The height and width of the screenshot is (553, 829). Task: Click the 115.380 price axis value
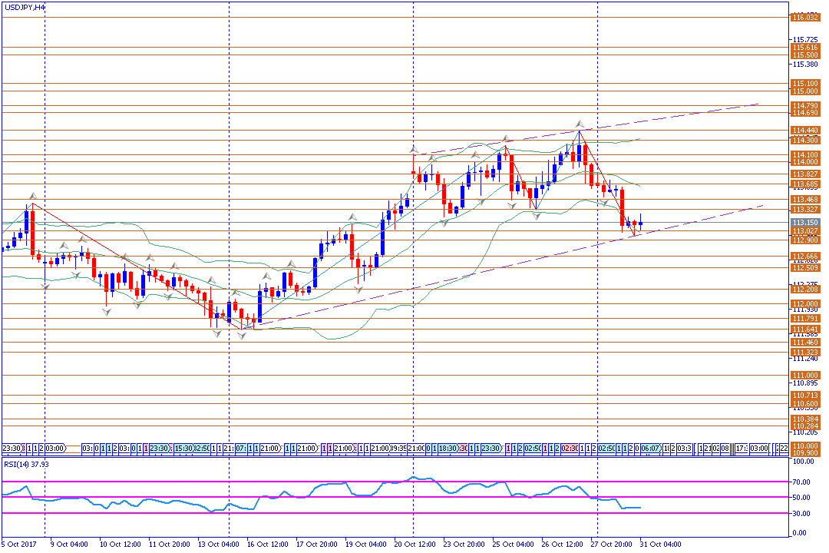click(x=805, y=64)
